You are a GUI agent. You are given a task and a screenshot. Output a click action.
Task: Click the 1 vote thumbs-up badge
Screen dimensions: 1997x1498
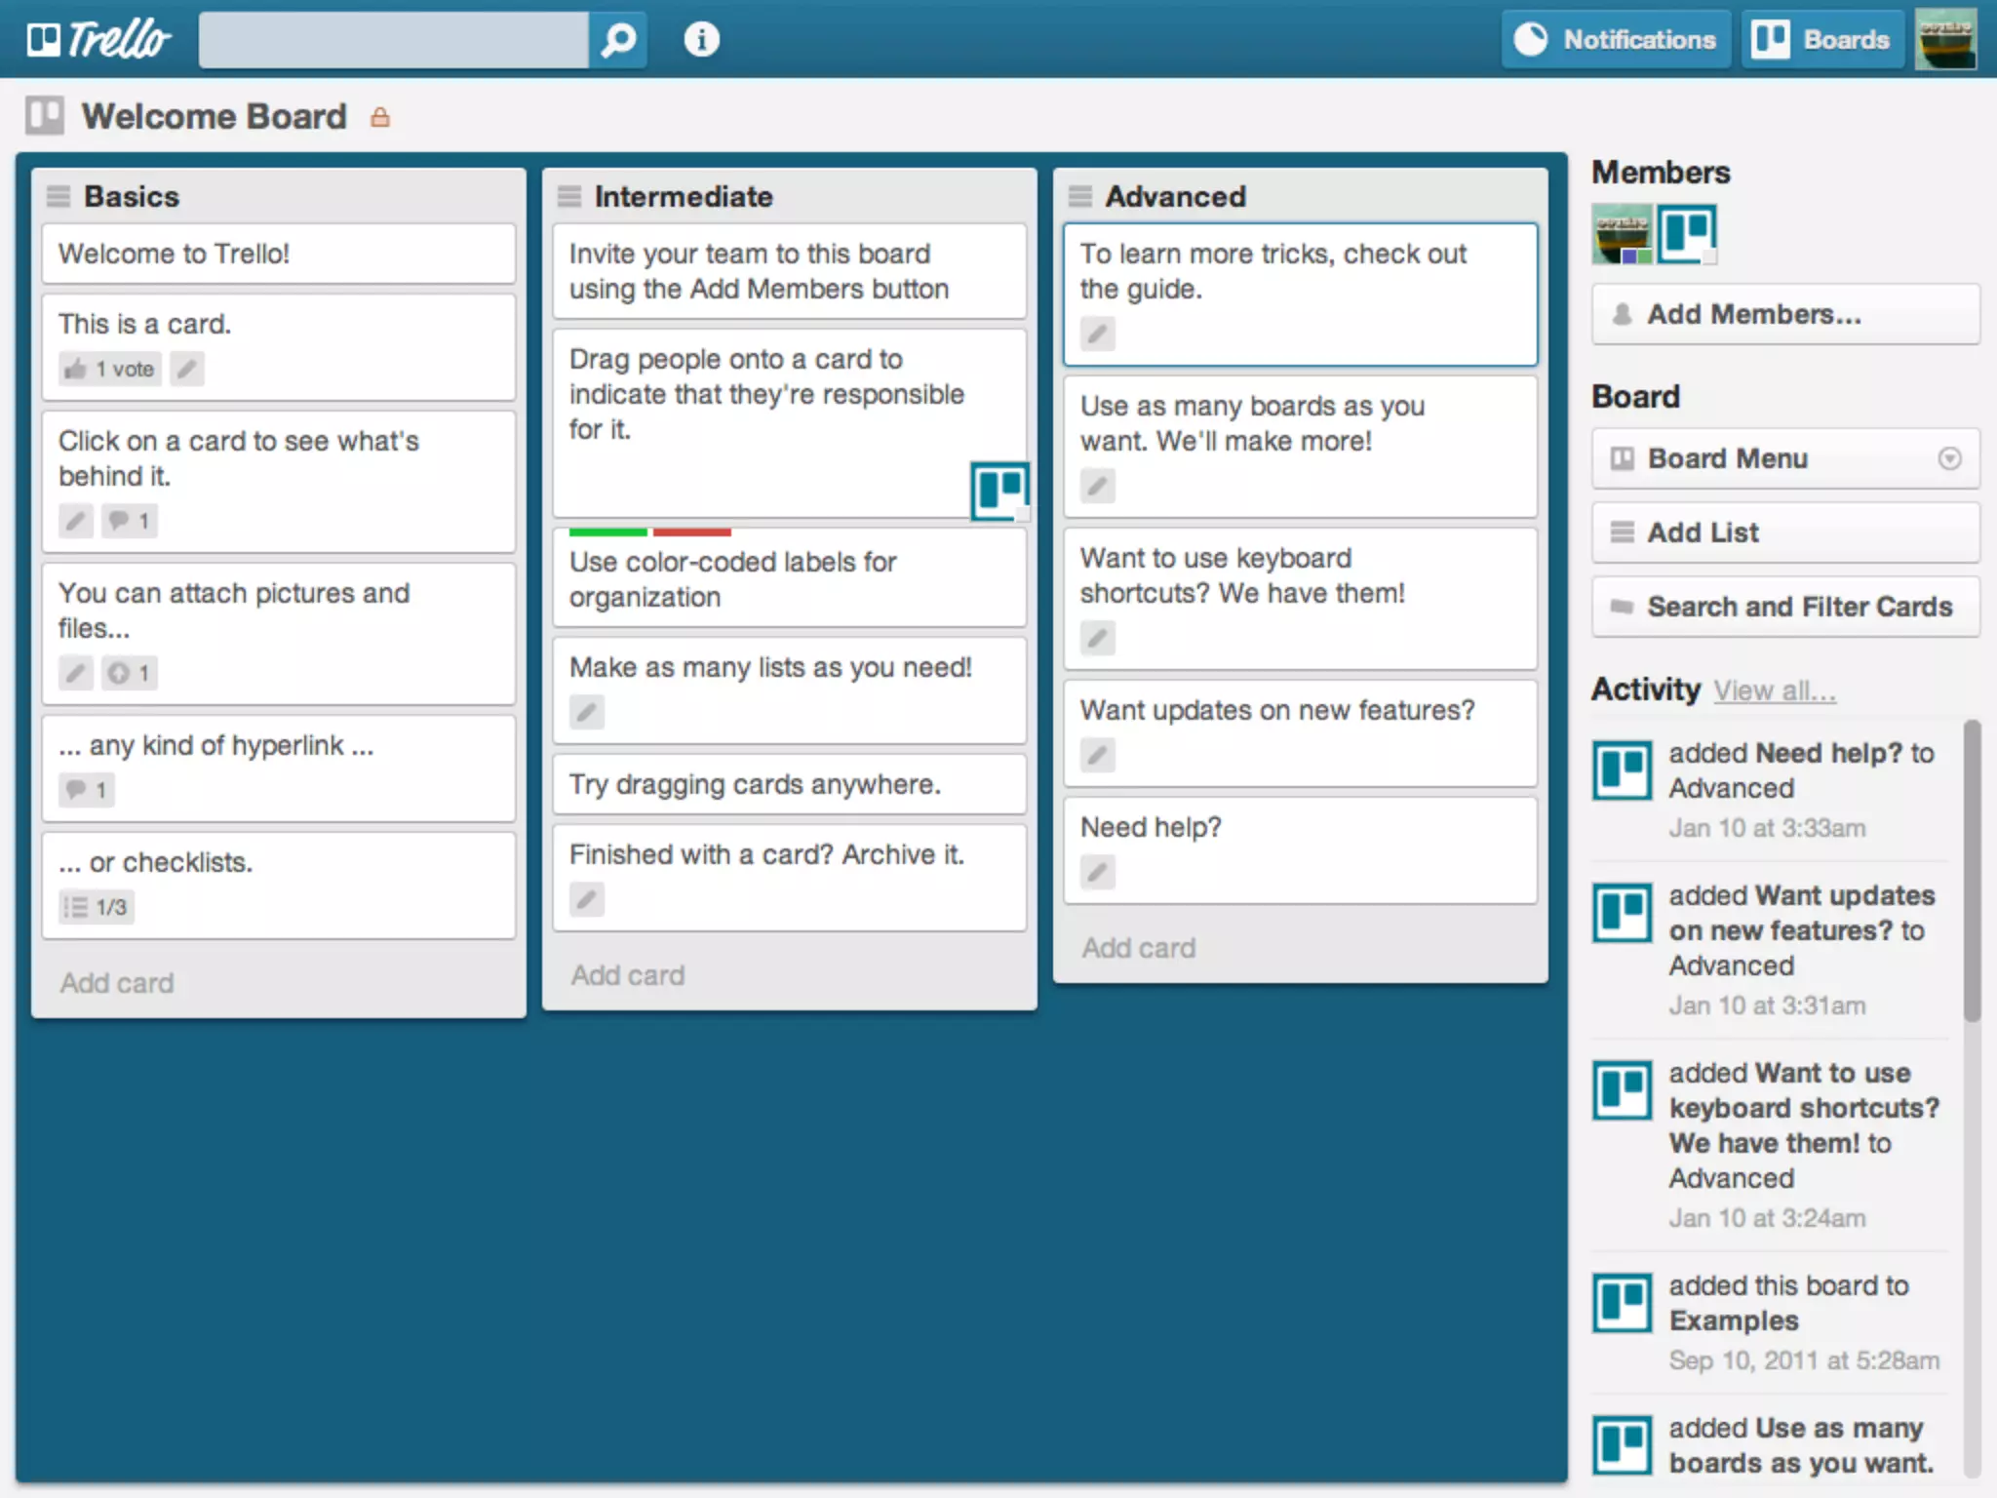[x=110, y=369]
